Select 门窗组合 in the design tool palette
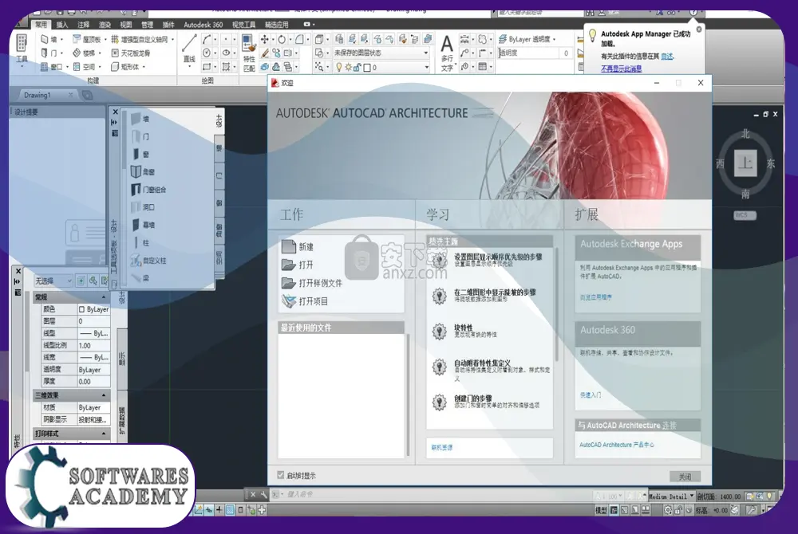798x534 pixels. 148,190
